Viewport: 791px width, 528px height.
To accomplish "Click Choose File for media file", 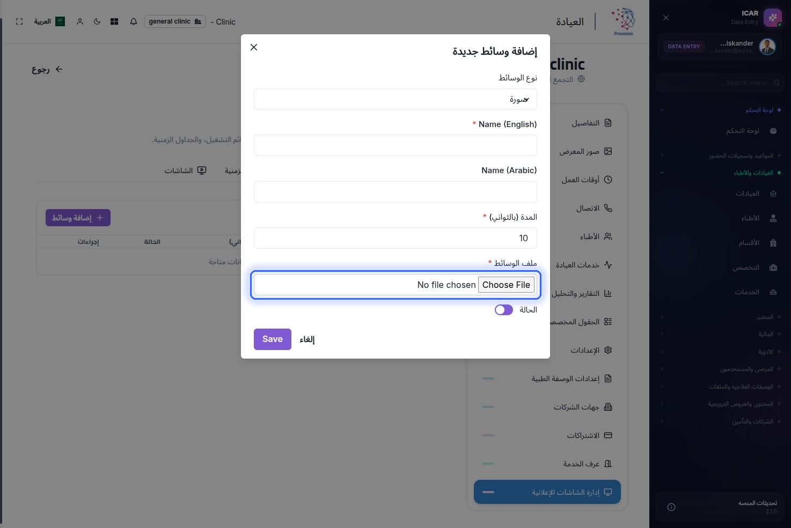I will click(x=506, y=285).
